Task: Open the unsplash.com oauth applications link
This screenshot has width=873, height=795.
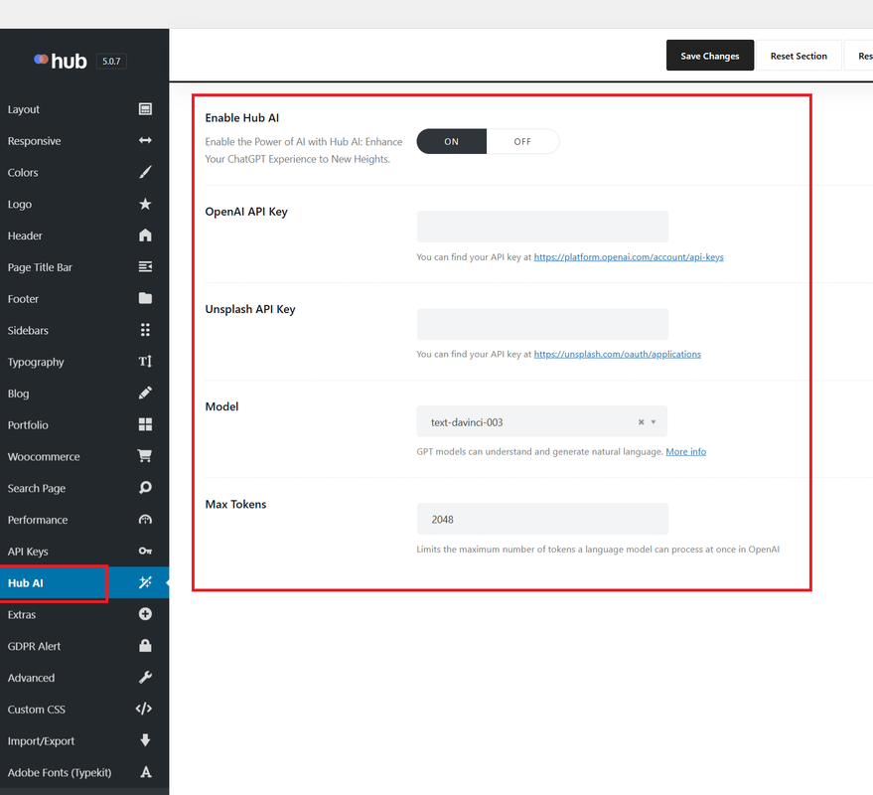Action: tap(618, 354)
